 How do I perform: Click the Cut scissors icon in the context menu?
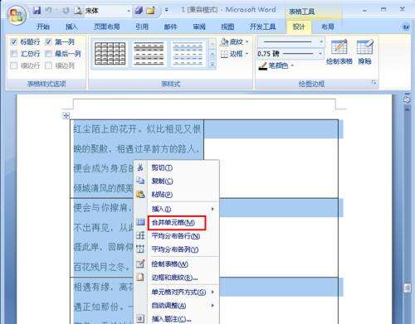[x=140, y=167]
